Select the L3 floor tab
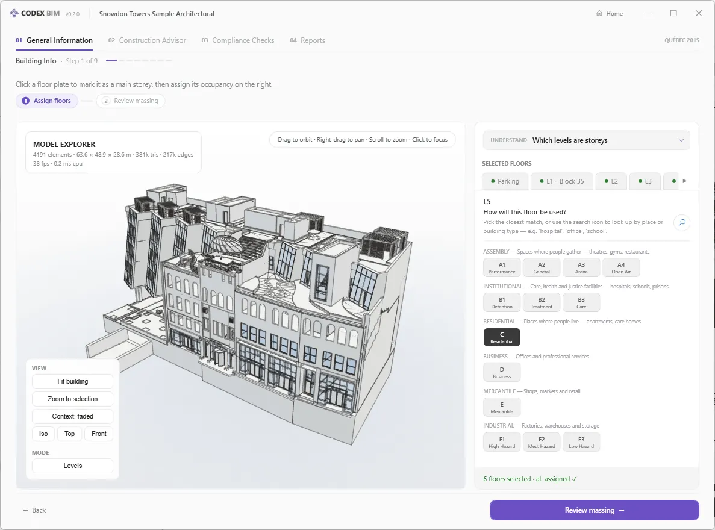 645,181
